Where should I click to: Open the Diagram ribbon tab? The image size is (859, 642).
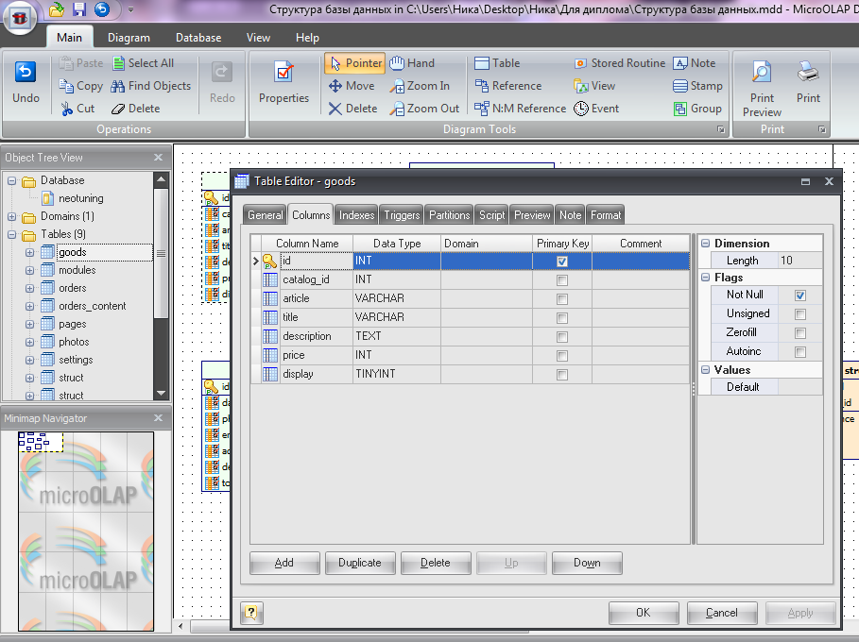tap(129, 38)
